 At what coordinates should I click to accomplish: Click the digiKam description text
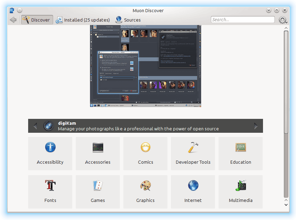138,129
